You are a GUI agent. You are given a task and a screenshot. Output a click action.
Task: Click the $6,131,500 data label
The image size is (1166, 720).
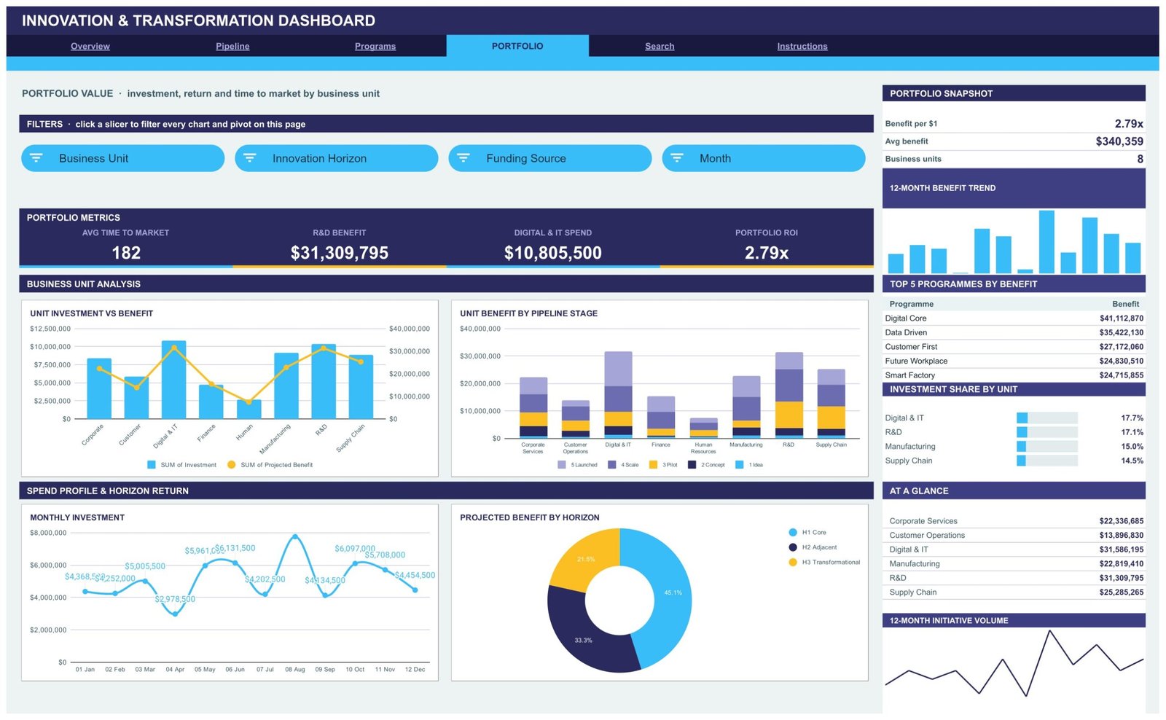pos(235,548)
